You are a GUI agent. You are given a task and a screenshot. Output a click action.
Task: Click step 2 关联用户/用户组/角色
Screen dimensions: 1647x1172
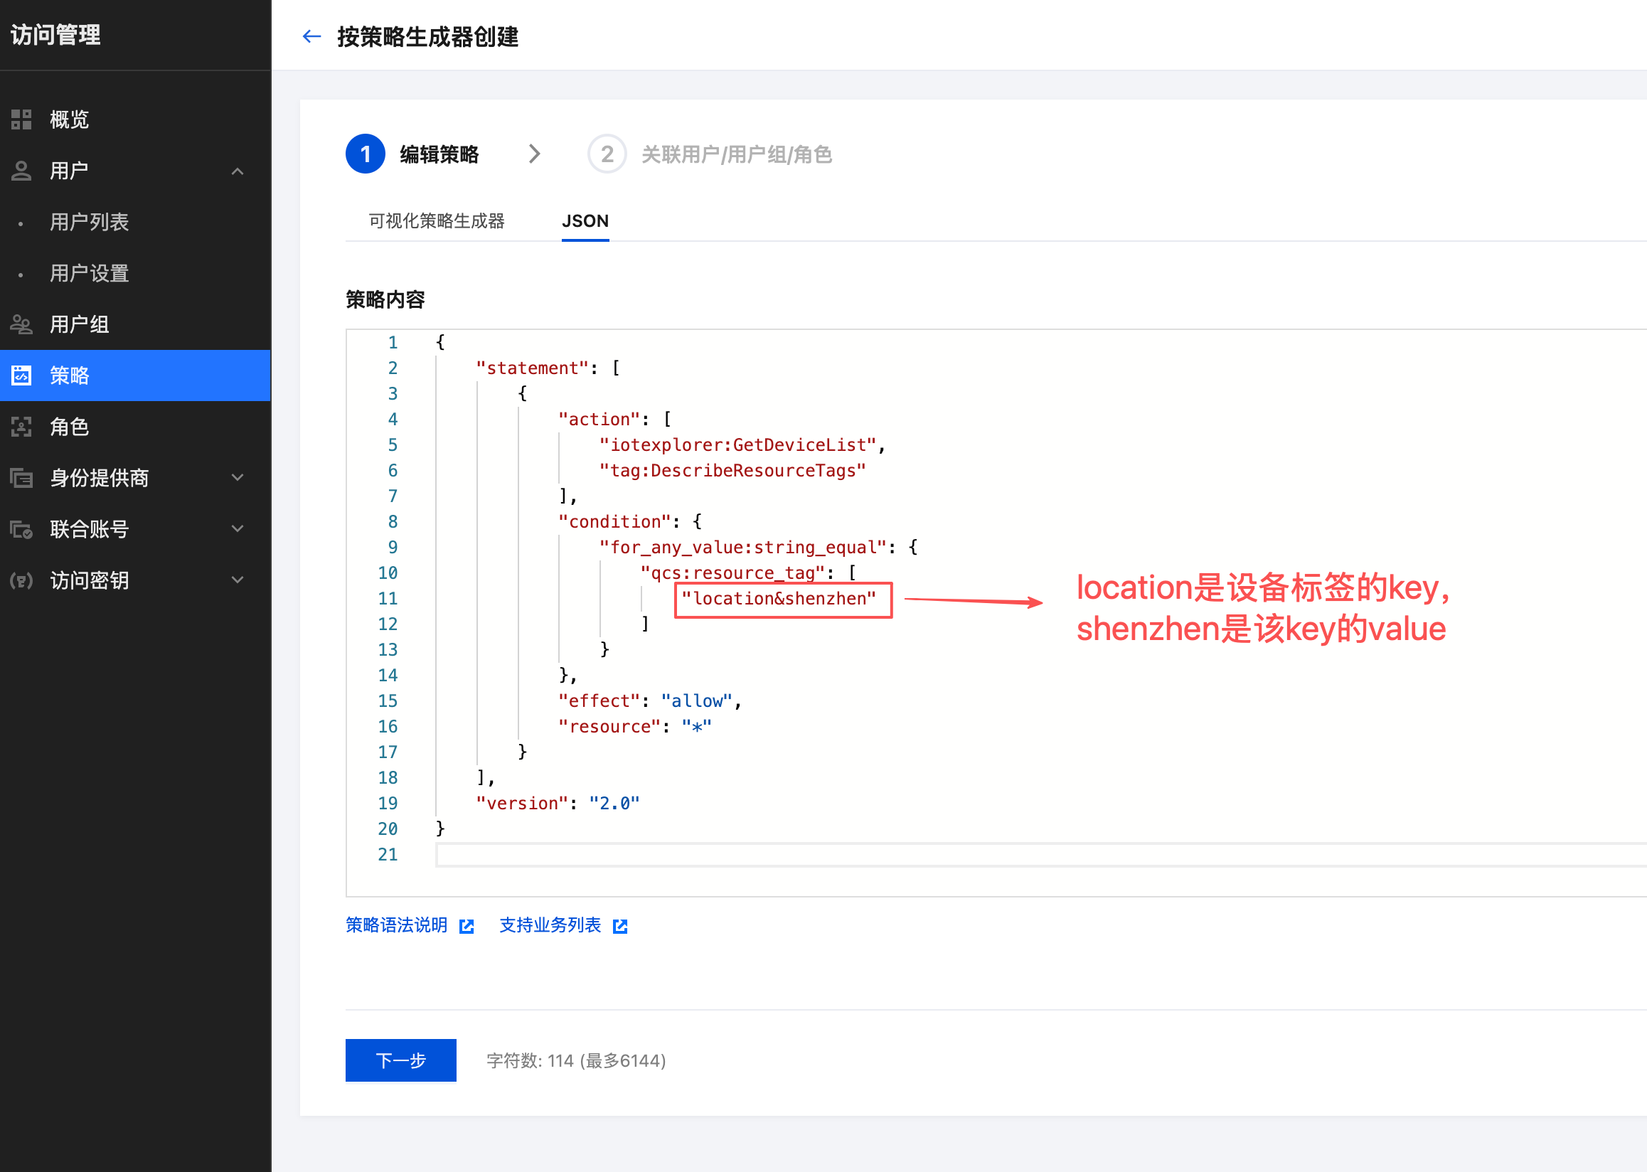(735, 154)
